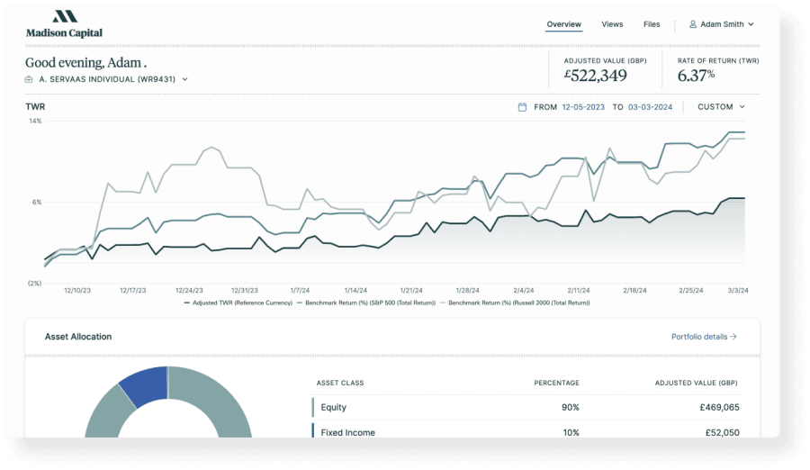Screen dimensions: 810x470
Task: Switch to the Overview tab
Action: [563, 24]
